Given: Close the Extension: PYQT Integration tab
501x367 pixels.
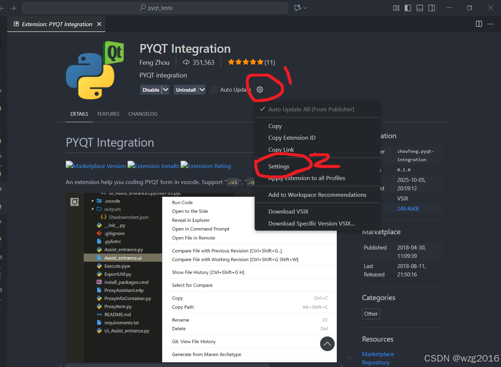Looking at the screenshot, I should tap(99, 24).
